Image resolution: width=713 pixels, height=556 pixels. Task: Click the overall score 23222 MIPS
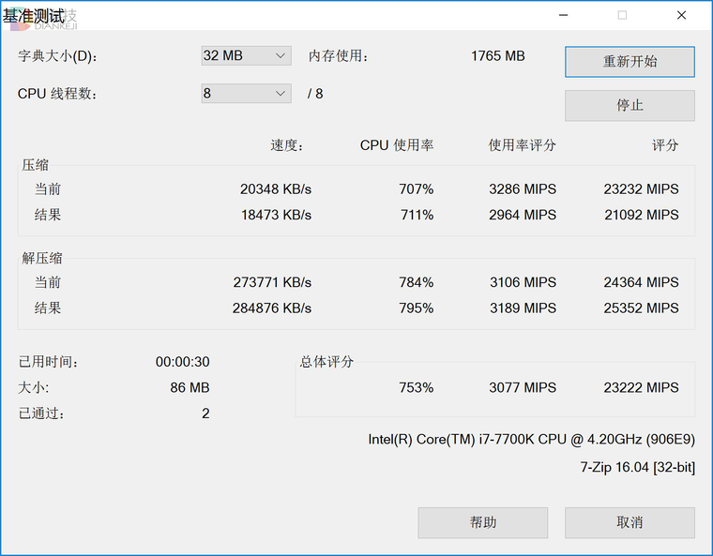[641, 388]
